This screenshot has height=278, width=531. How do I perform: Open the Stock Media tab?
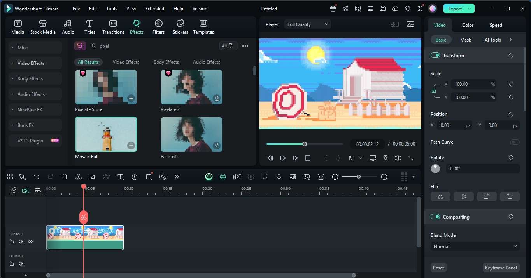[43, 27]
